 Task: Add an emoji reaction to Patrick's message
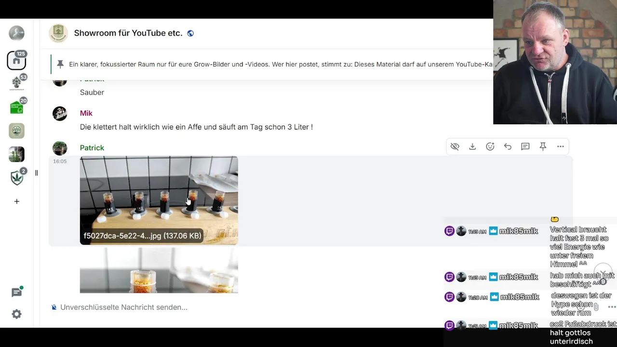(x=490, y=147)
